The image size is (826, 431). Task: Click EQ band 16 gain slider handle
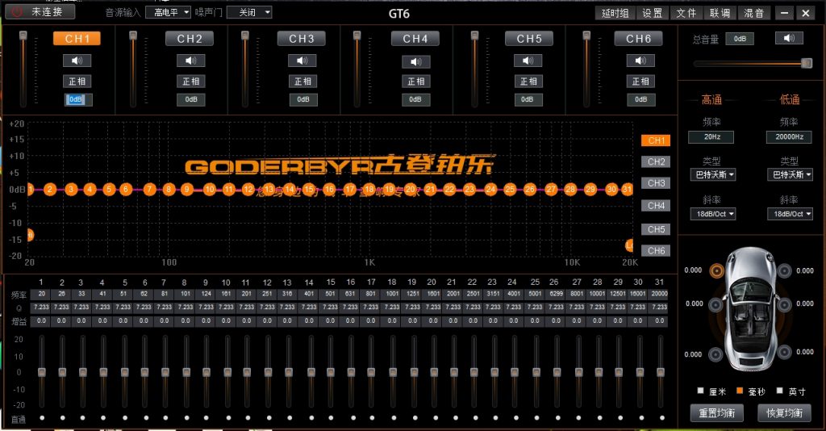[x=351, y=372]
